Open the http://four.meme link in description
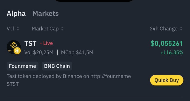Image resolution: width=190 pixels, height=101 pixels. (x=111, y=76)
